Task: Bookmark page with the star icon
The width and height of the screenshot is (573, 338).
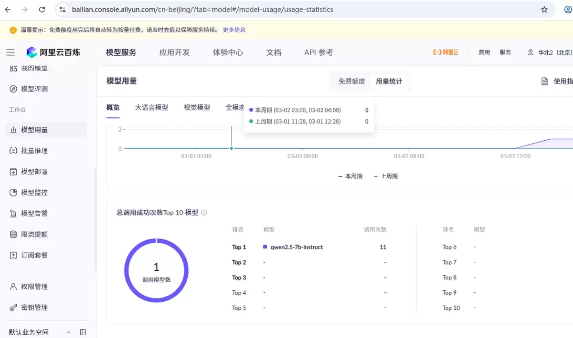Action: point(544,10)
